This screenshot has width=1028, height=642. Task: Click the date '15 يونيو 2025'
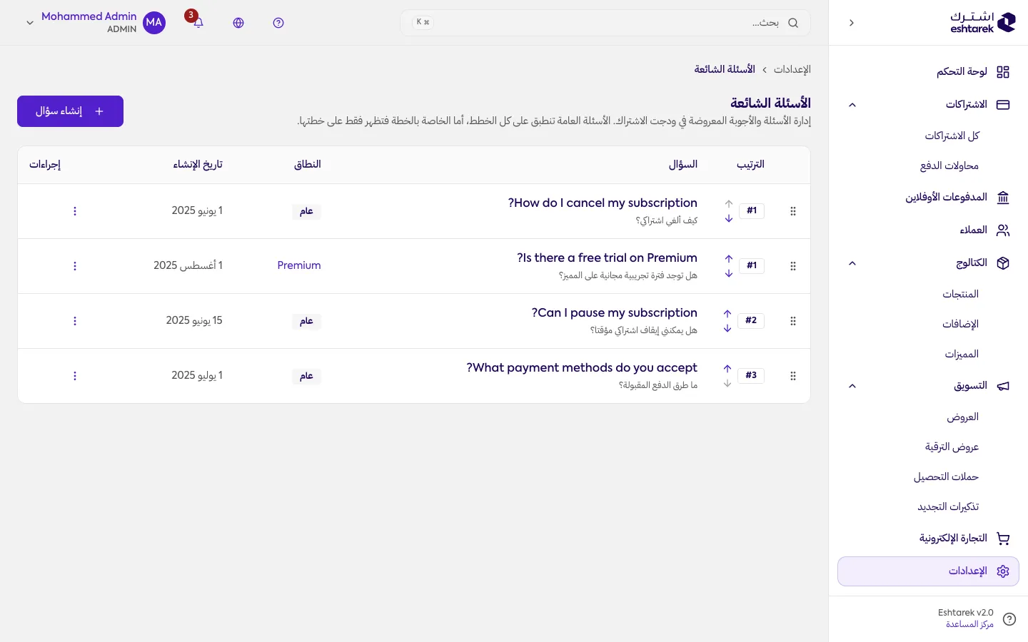coord(194,320)
